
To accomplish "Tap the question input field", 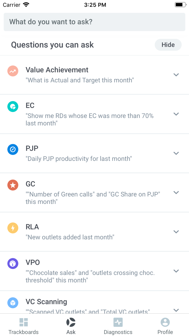I will (x=94, y=22).
